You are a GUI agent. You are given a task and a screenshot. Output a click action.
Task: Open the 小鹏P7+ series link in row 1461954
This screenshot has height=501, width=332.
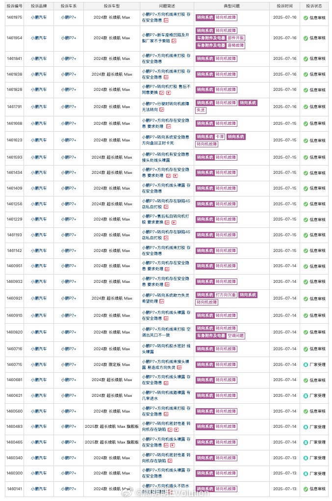[x=69, y=38]
